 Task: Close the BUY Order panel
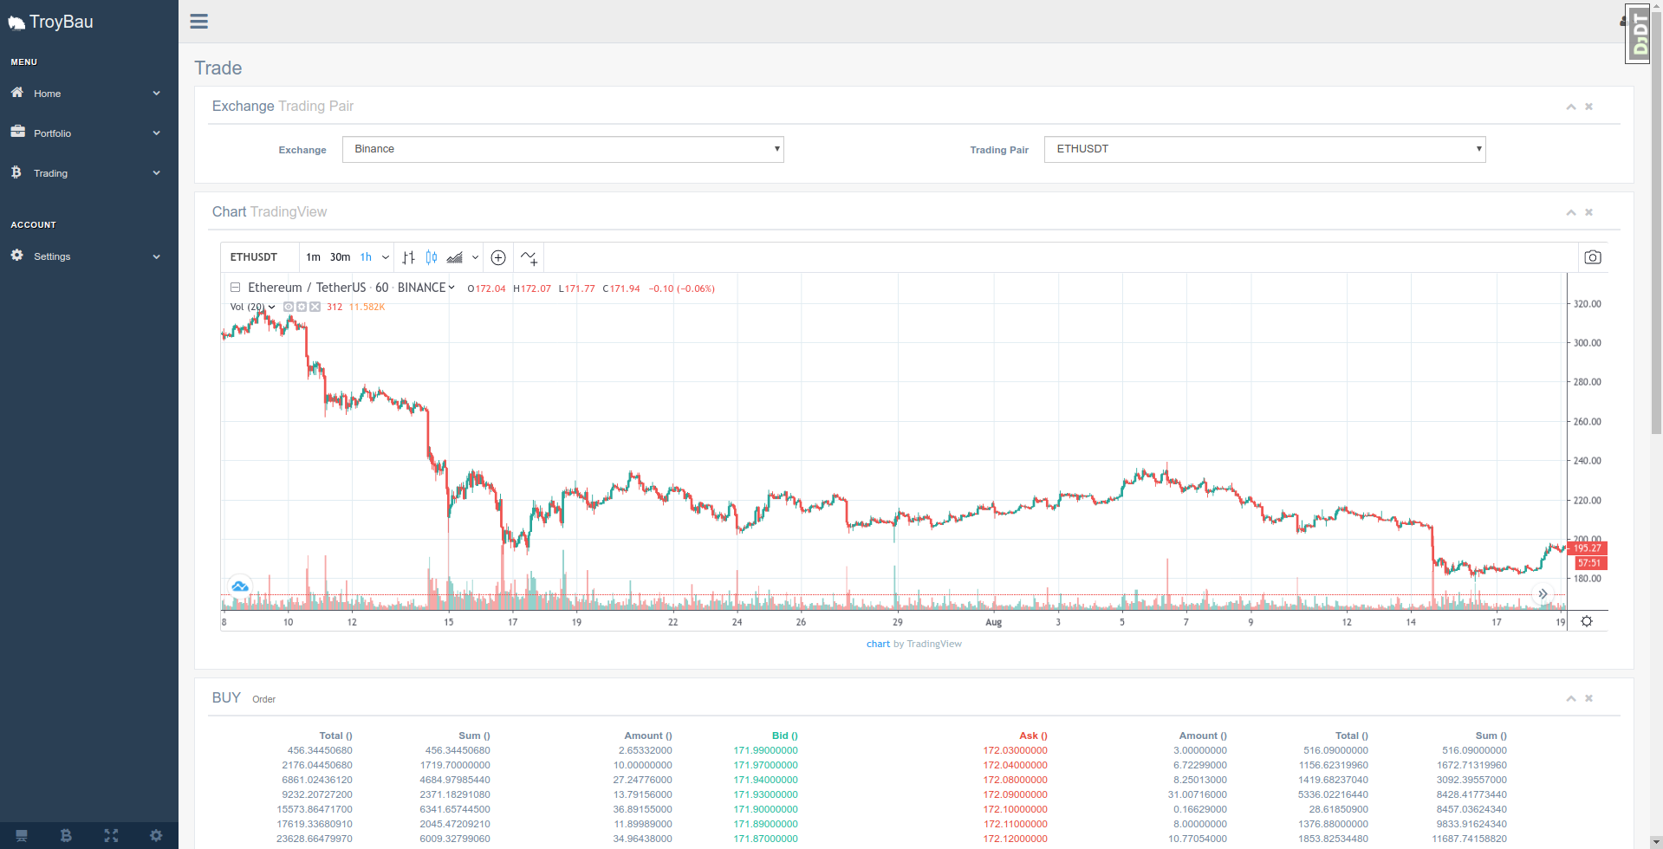click(x=1588, y=698)
